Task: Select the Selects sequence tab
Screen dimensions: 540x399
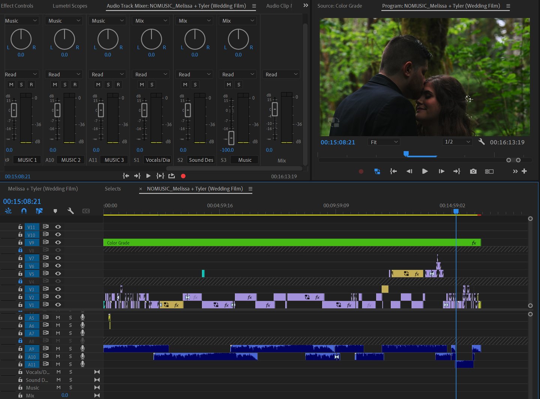Action: tap(113, 189)
